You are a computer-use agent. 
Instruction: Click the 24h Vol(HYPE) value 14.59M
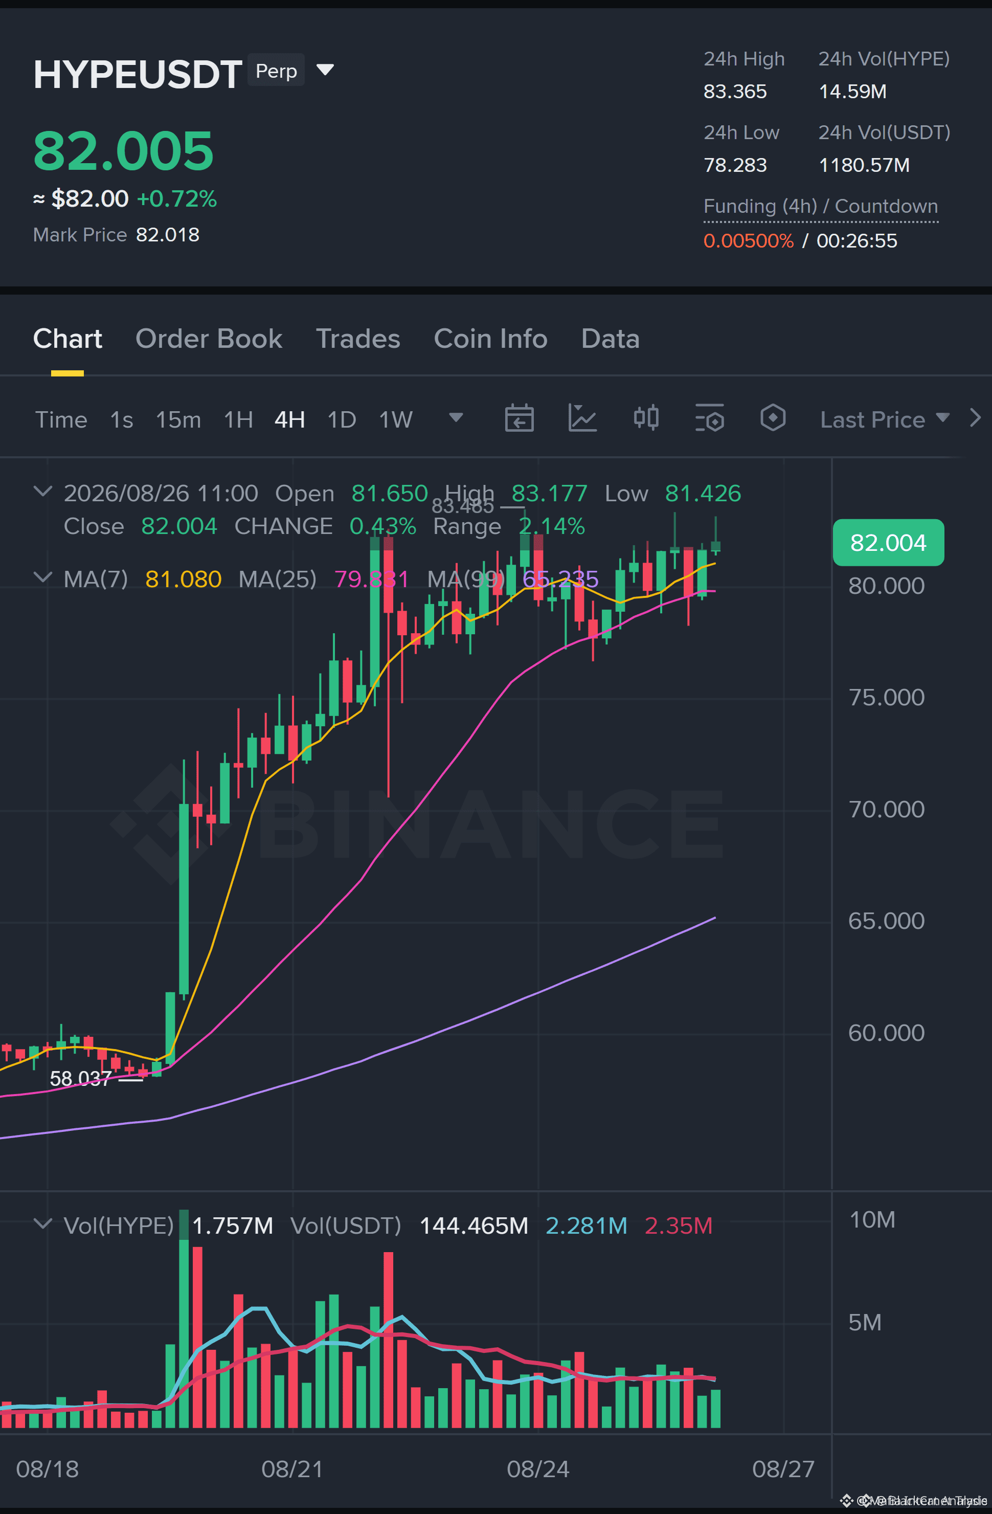click(852, 92)
